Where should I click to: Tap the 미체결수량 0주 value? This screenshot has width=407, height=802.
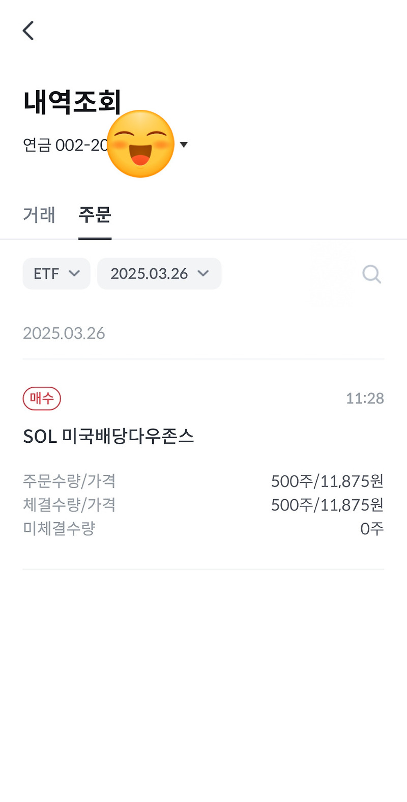pyautogui.click(x=375, y=529)
